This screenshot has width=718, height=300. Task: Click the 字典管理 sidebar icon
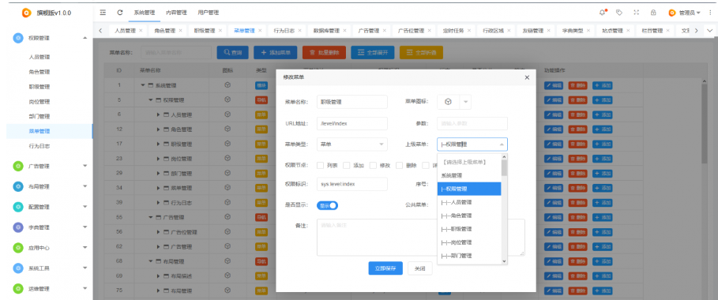tap(18, 227)
